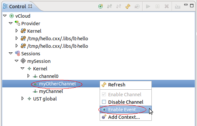The height and width of the screenshot is (126, 197).
Task: Tick the Disable Channel checkbox
Action: tap(104, 102)
